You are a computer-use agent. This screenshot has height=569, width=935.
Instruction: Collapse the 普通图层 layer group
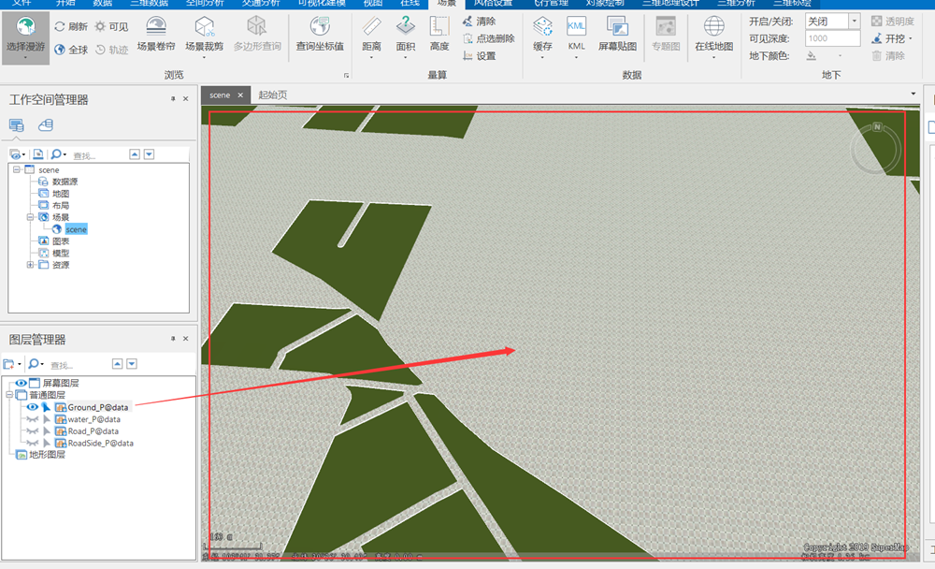click(8, 395)
